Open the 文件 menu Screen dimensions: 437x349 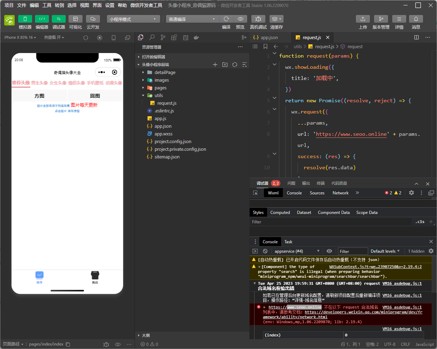coord(22,5)
